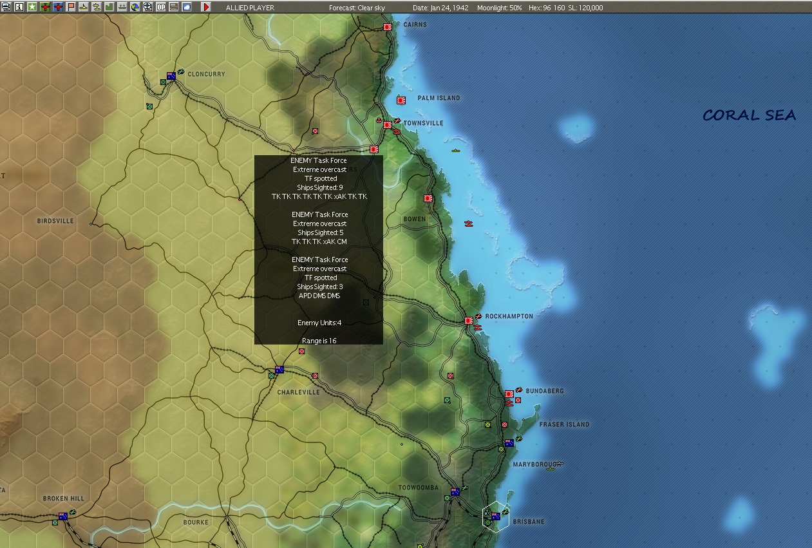Click the red anchor icon near Townsville
This screenshot has width=812, height=548.
tap(379, 120)
